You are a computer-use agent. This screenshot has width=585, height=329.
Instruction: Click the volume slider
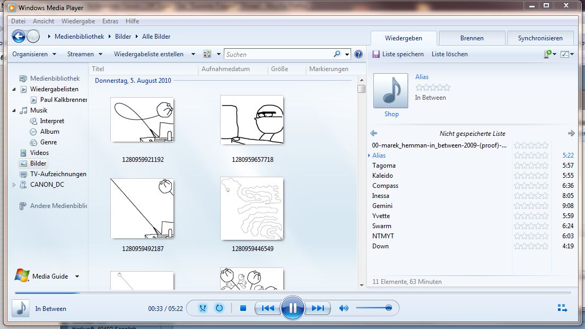coord(374,308)
